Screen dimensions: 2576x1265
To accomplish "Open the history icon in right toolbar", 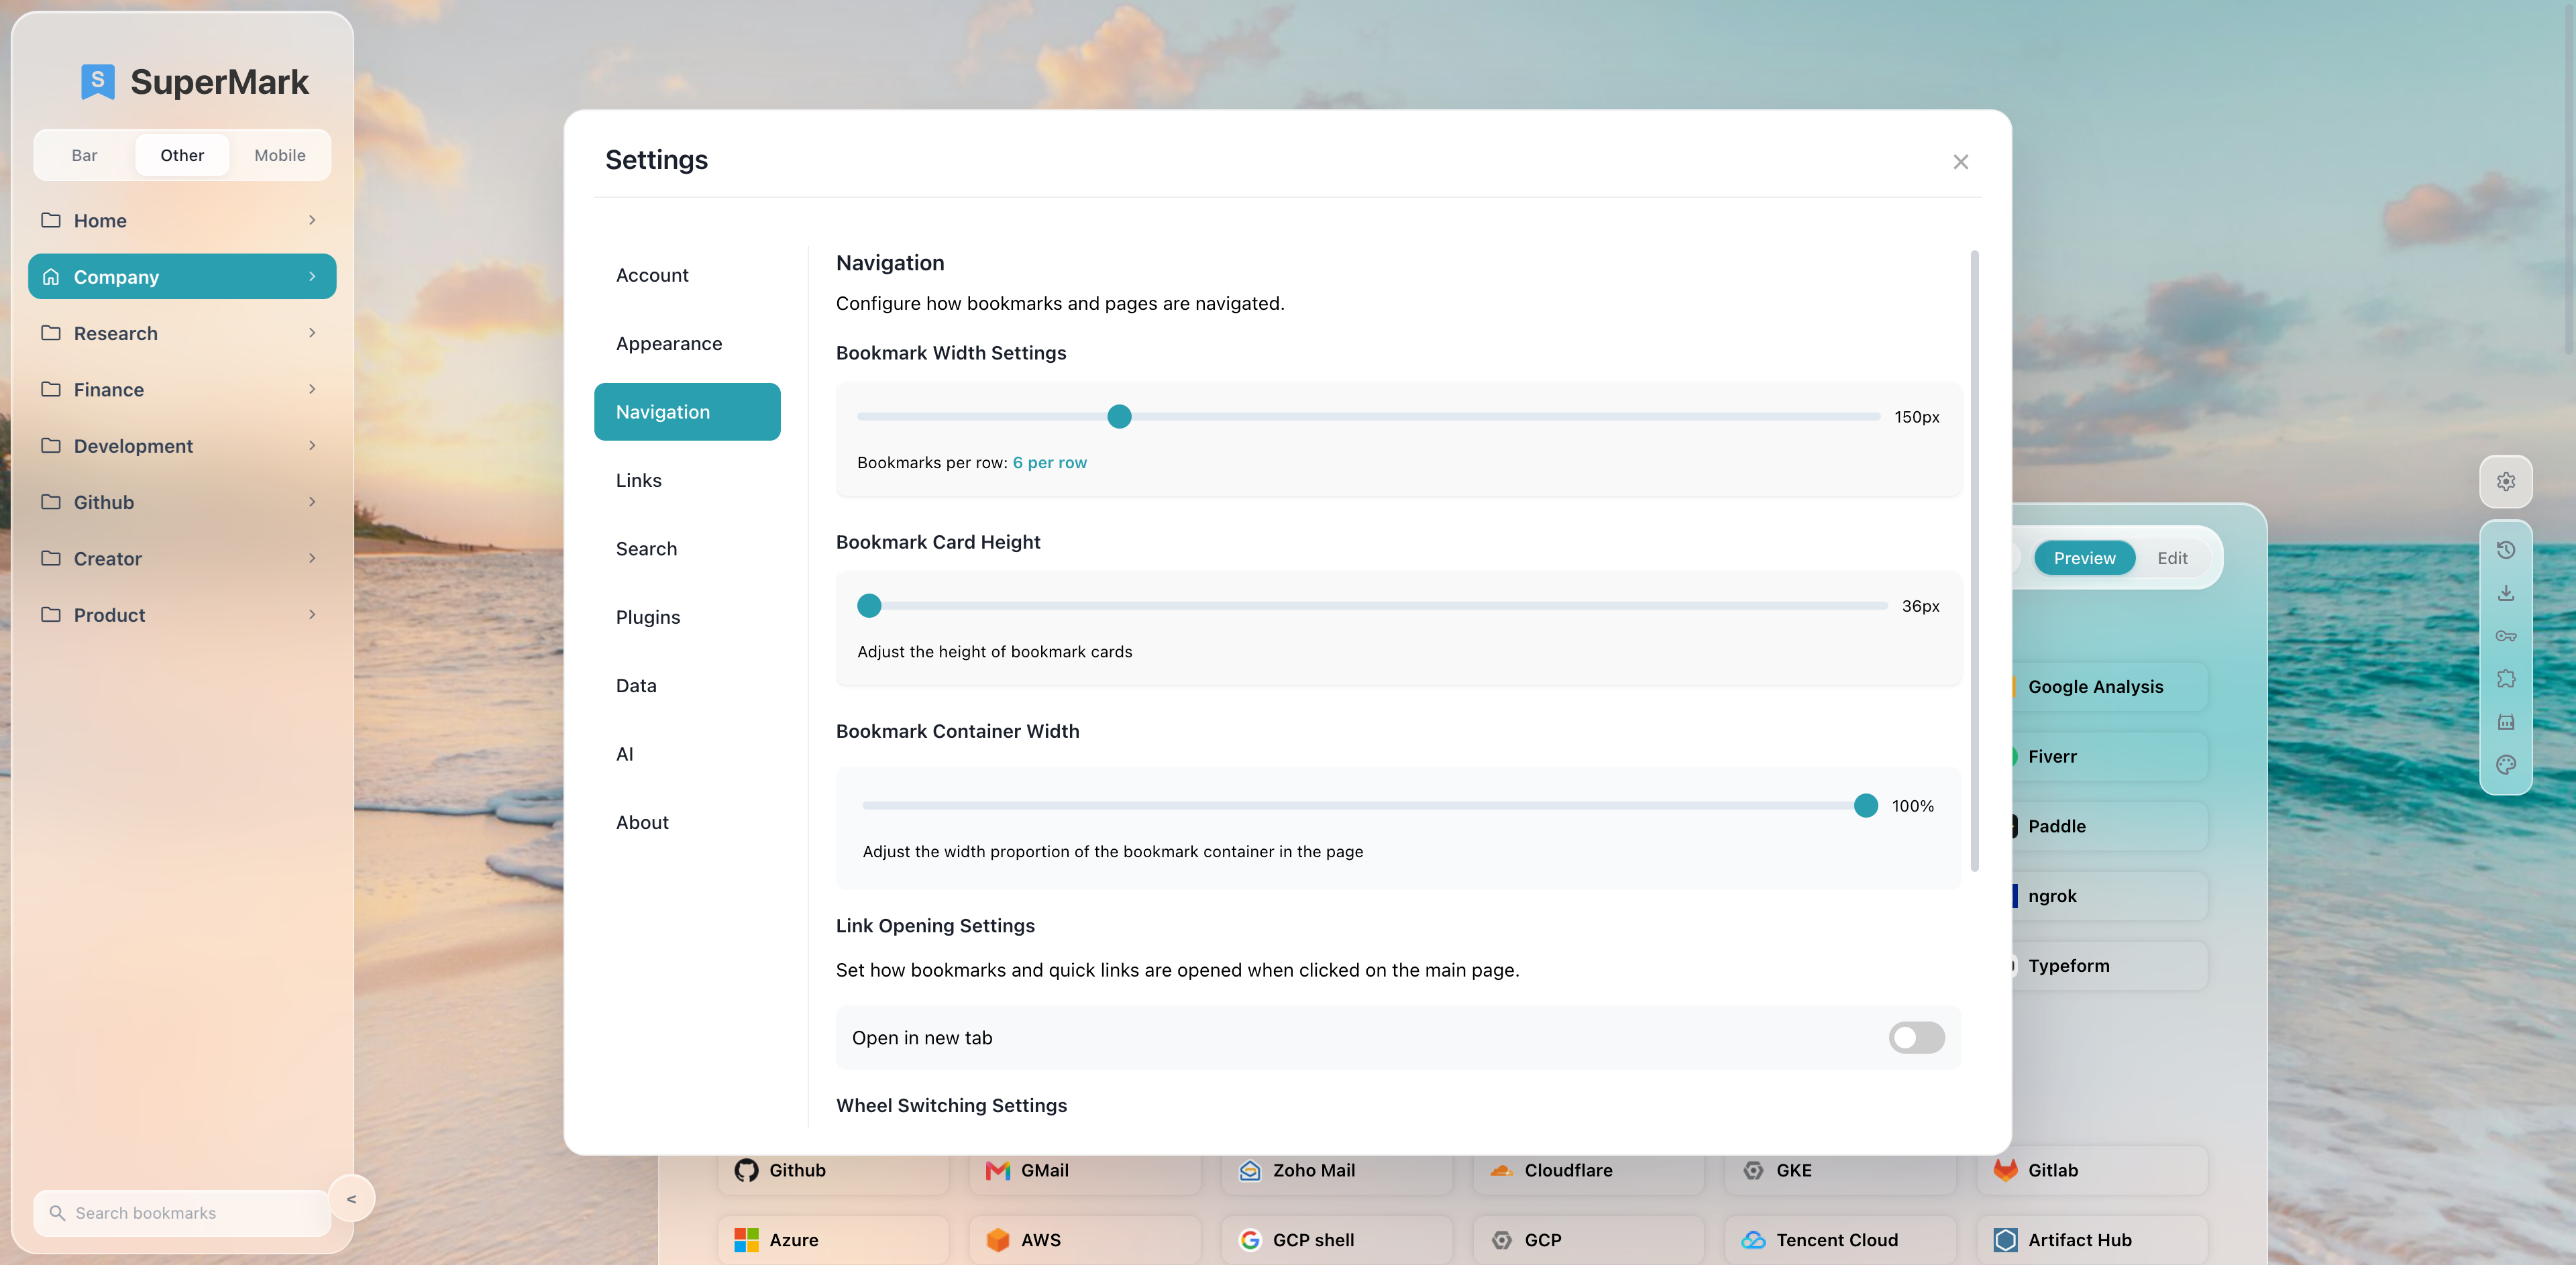I will click(x=2505, y=550).
